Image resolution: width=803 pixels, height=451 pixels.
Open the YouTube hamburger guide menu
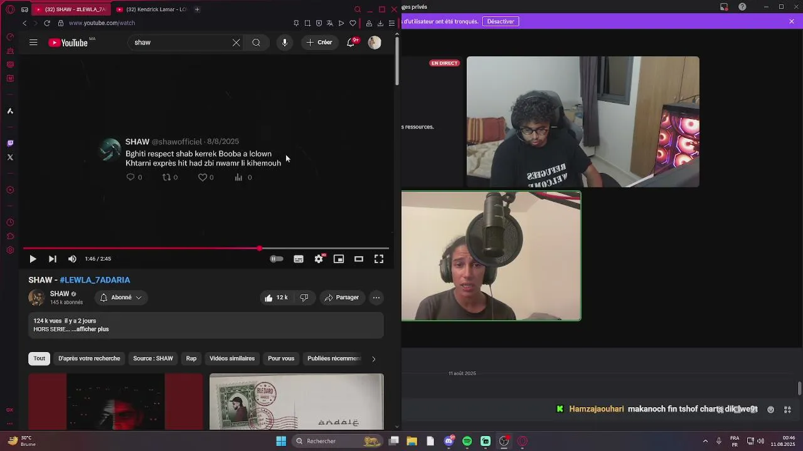[x=33, y=43]
